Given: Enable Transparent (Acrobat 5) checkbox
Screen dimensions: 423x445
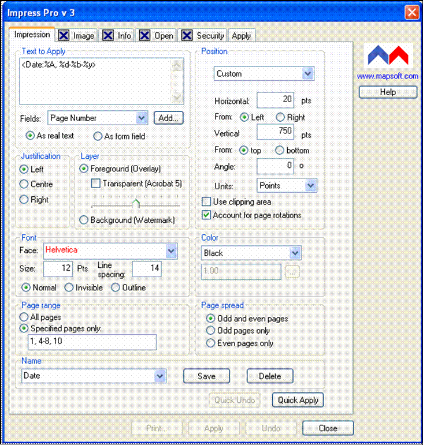Looking at the screenshot, I should click(x=96, y=184).
